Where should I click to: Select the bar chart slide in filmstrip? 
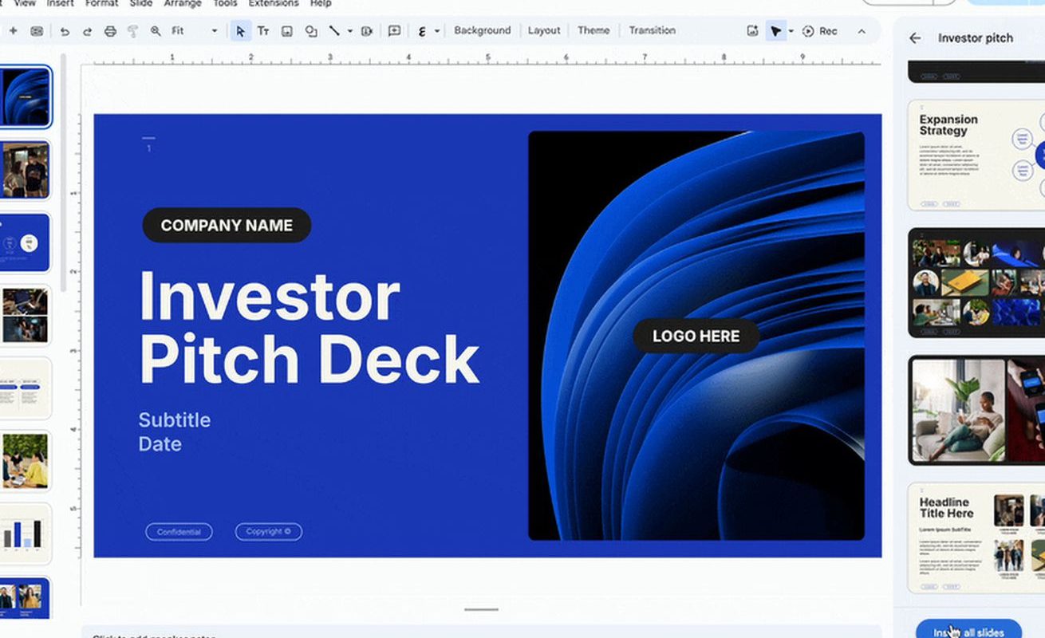coord(25,533)
